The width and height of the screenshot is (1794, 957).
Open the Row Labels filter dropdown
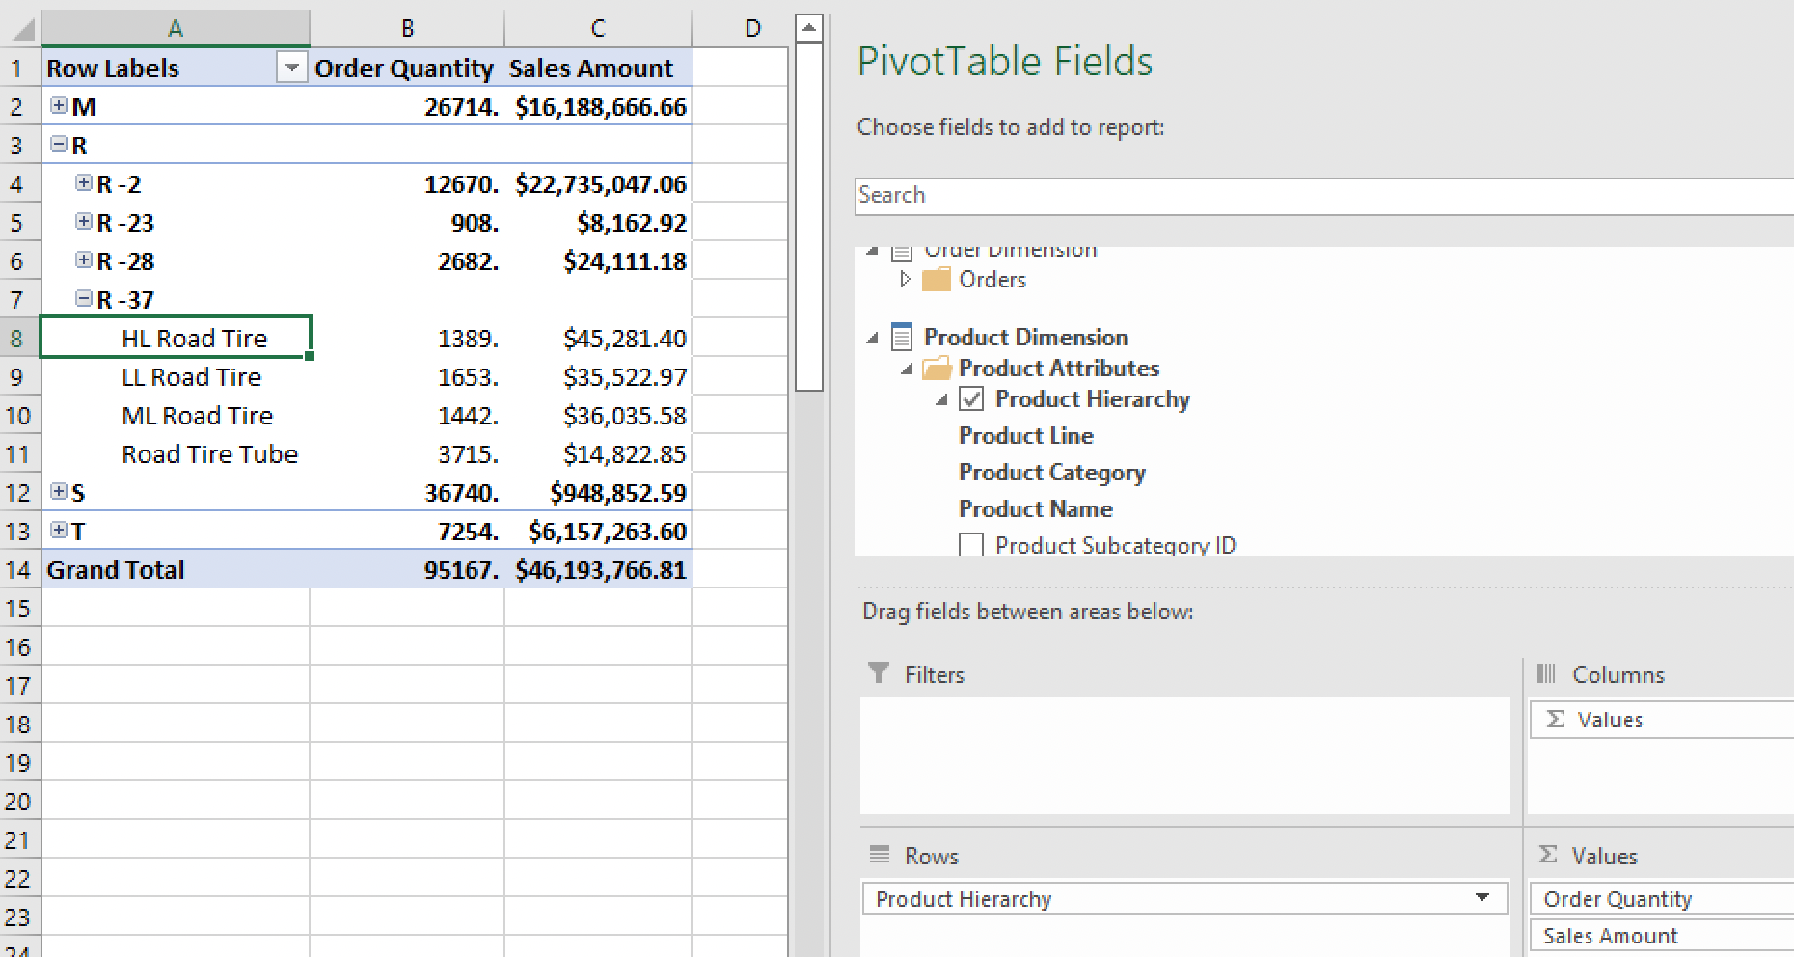point(291,68)
